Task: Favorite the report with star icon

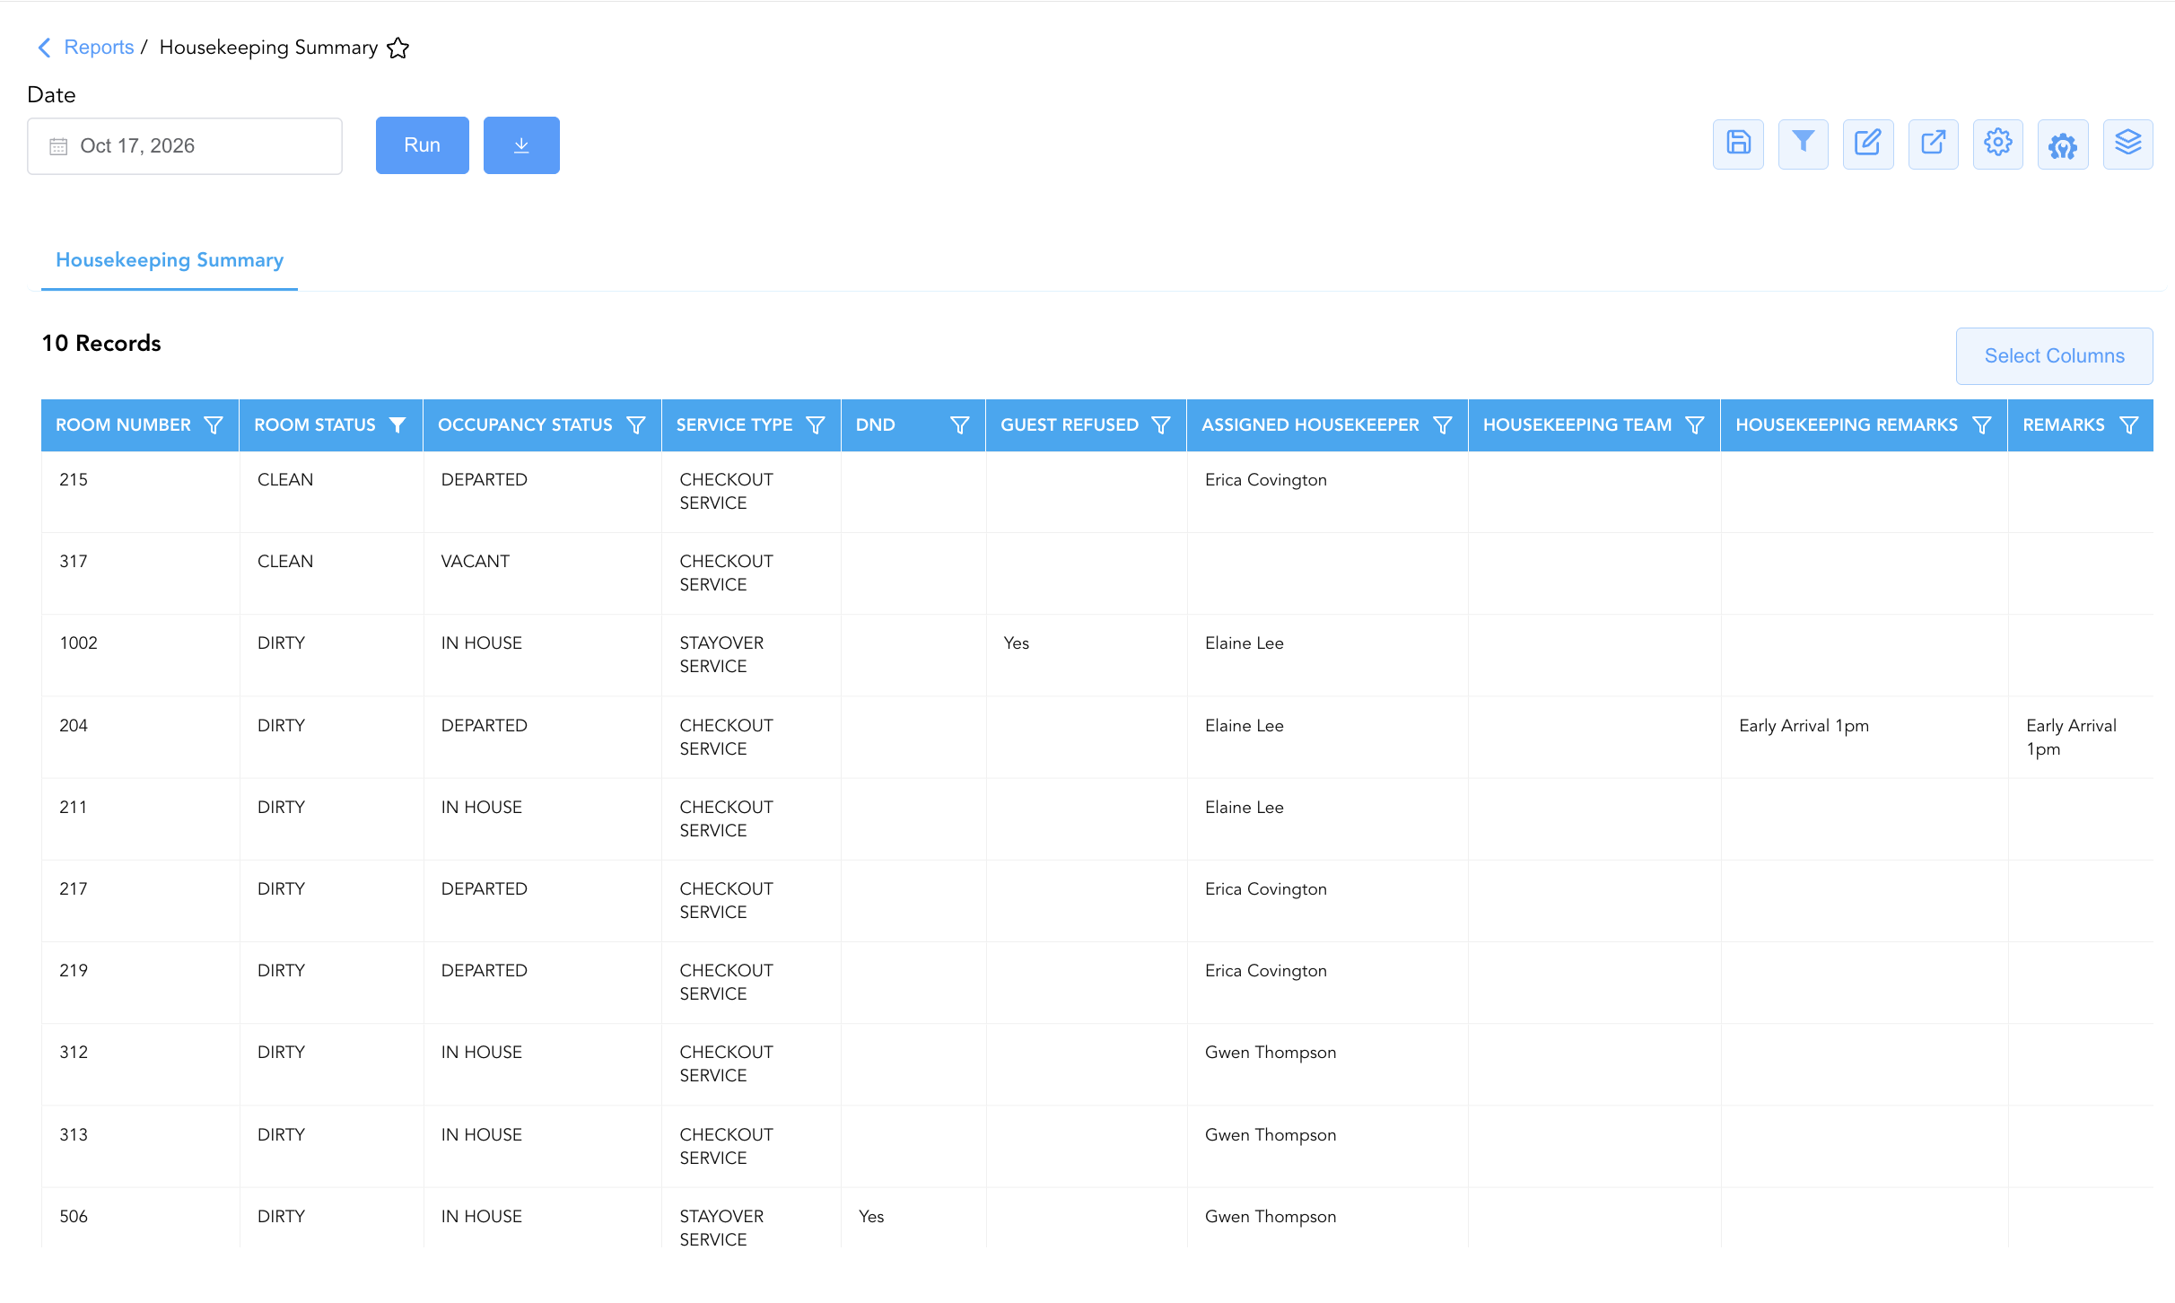Action: click(398, 48)
